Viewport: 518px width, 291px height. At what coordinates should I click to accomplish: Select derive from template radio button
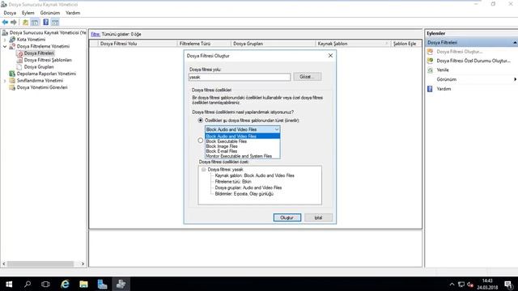201,120
